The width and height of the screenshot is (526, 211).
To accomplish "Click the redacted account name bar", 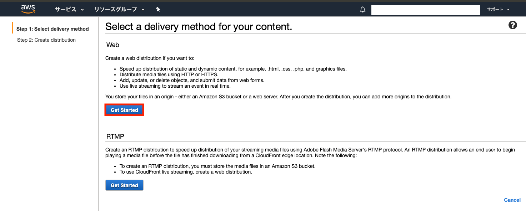I will 425,10.
